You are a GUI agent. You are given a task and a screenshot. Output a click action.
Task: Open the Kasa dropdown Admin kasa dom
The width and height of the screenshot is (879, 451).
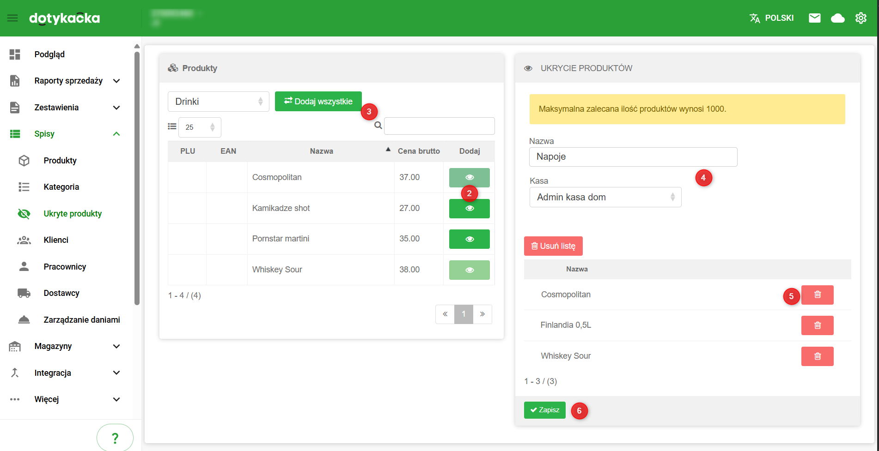tap(605, 197)
